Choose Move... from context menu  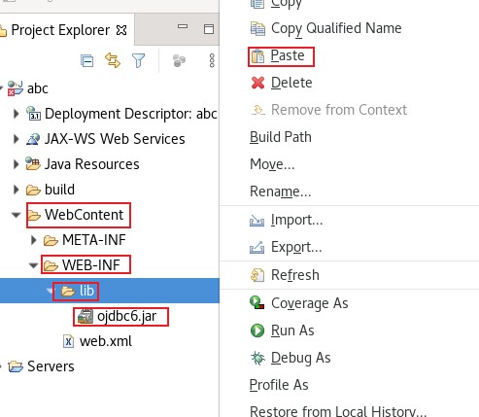[272, 164]
